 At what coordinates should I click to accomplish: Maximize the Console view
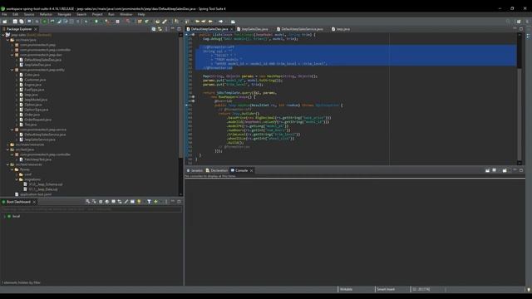click(521, 170)
